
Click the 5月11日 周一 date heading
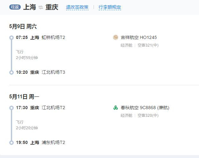tap(24, 96)
